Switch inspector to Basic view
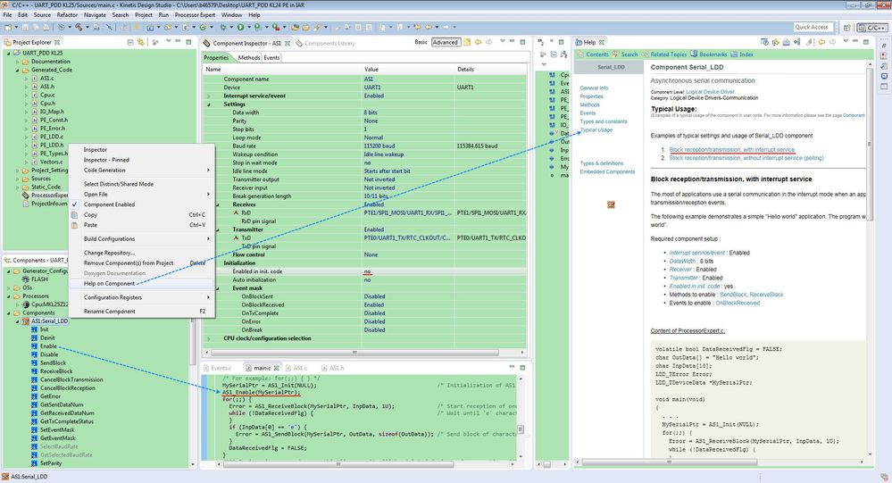This screenshot has width=892, height=483. pyautogui.click(x=421, y=42)
